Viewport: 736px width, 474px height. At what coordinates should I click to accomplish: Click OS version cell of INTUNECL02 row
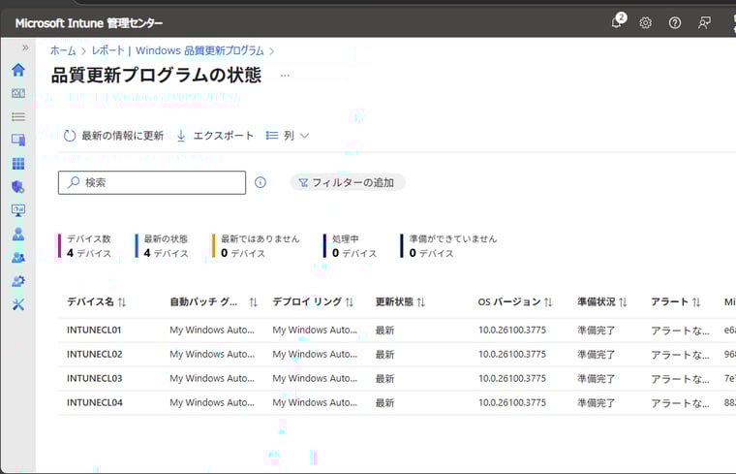[512, 354]
